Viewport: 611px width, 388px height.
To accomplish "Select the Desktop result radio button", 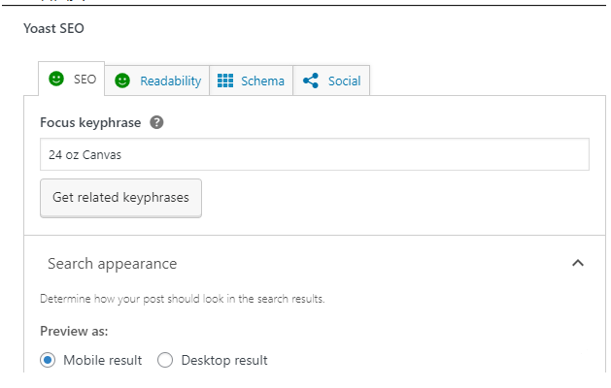I will 165,360.
